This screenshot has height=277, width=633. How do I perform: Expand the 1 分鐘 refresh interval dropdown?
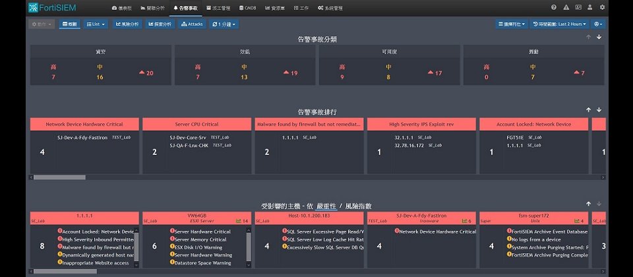[x=224, y=24]
